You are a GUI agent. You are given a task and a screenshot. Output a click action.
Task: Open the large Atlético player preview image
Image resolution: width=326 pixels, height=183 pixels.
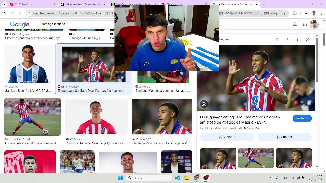256,78
